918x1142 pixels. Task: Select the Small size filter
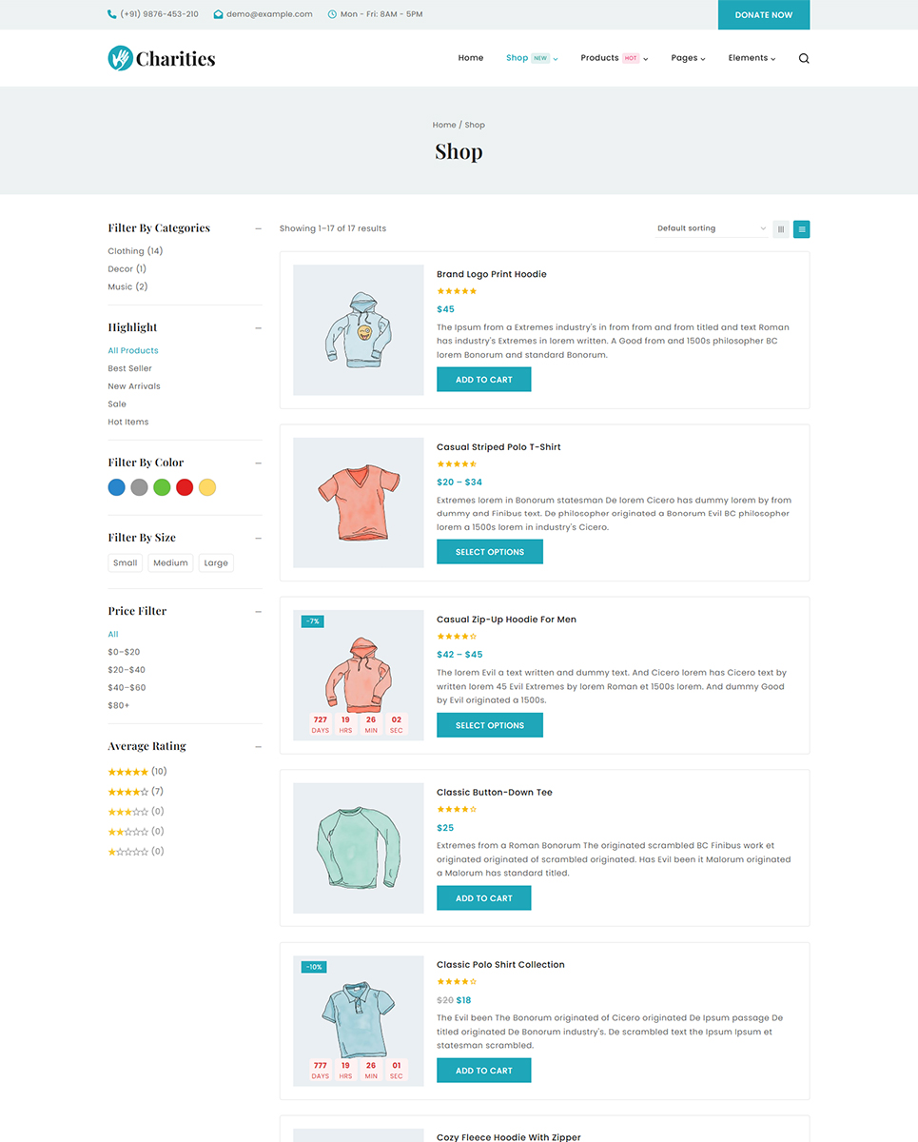click(125, 562)
